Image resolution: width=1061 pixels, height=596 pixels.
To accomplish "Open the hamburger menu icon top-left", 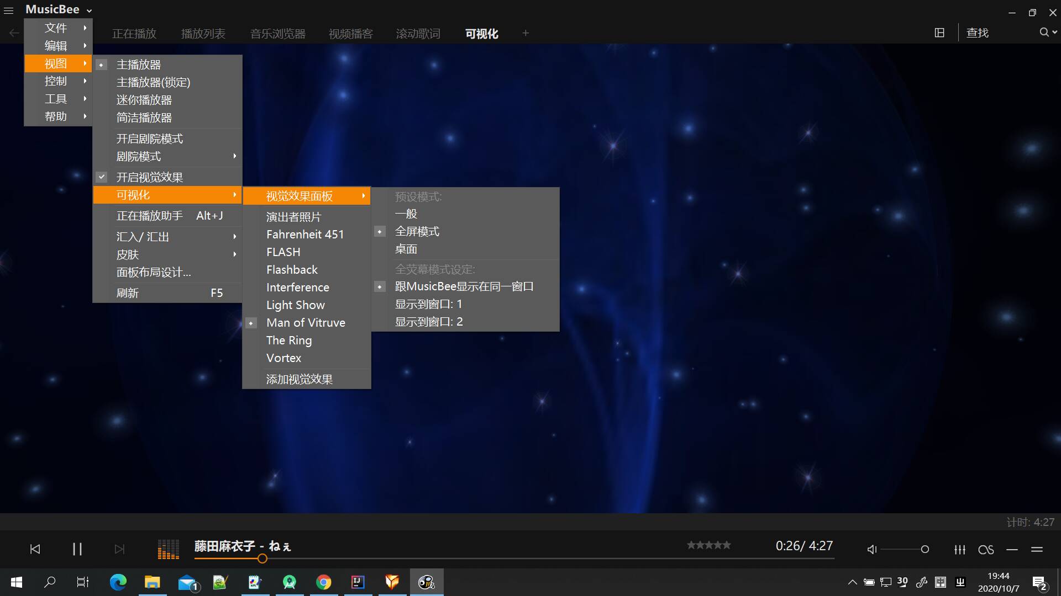I will pyautogui.click(x=9, y=10).
